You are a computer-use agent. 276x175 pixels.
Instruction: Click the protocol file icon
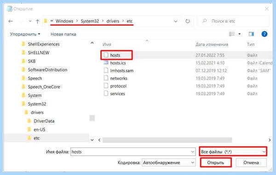coord(106,86)
